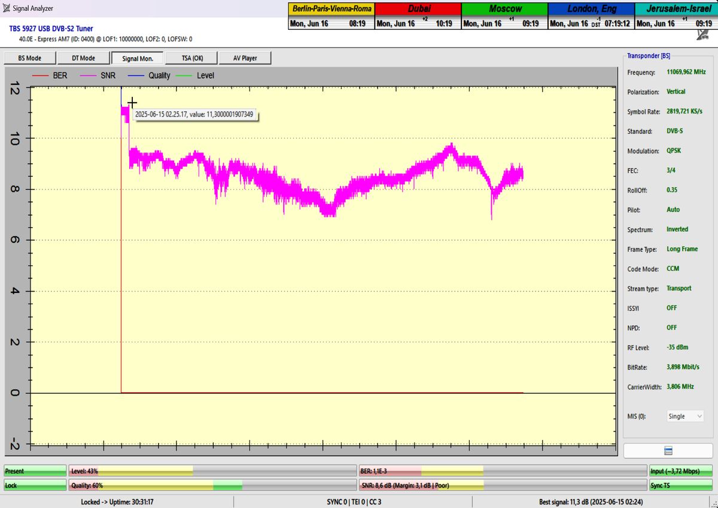Click the Lock status indicator
This screenshot has height=508, width=718.
coord(35,485)
